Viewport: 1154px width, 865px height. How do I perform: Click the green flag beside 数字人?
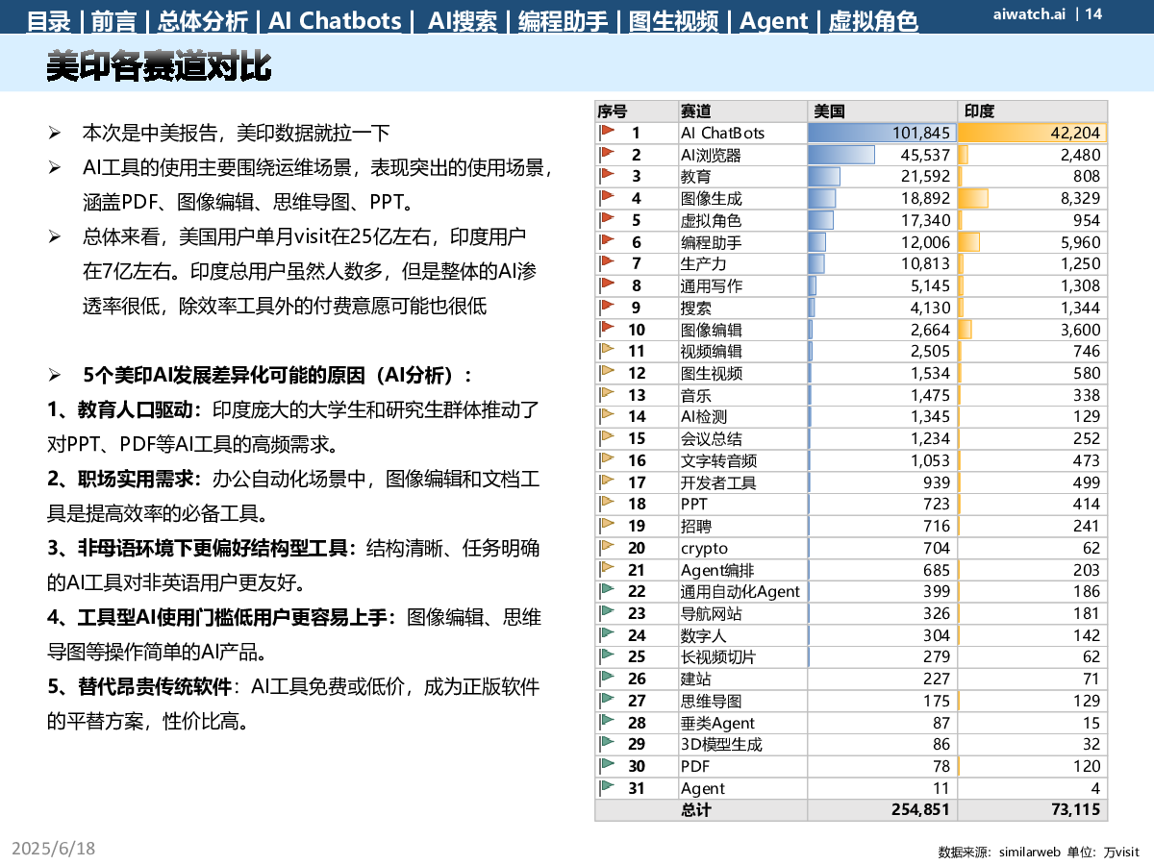pos(607,635)
